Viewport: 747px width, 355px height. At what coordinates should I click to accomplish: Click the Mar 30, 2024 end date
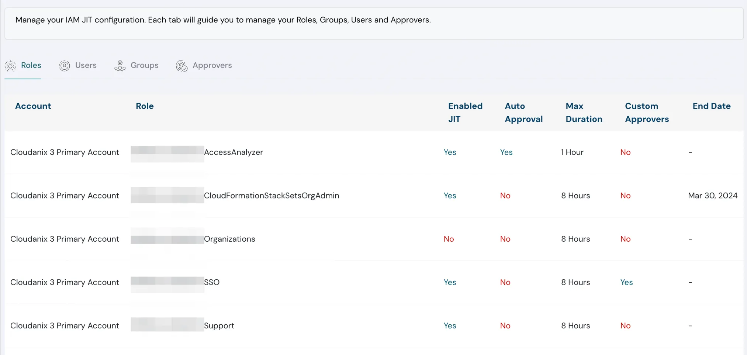point(712,196)
